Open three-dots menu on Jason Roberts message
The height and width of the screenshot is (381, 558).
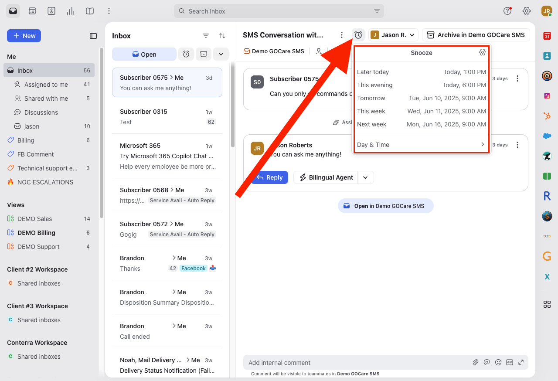(517, 145)
